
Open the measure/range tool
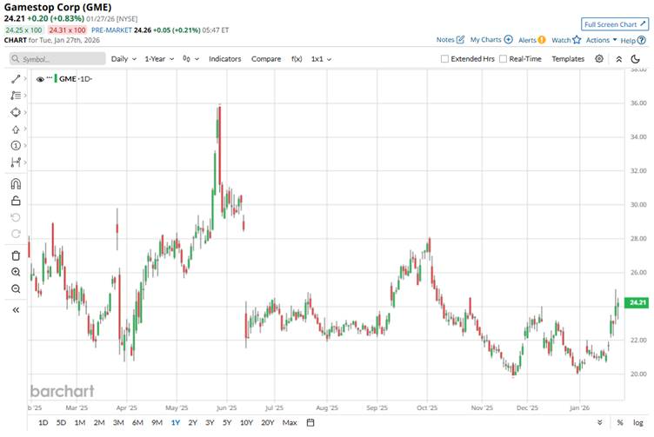[x=16, y=162]
